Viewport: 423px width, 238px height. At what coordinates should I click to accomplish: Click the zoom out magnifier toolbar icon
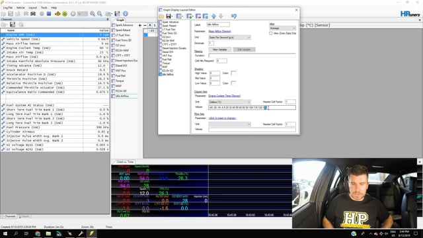100,13
